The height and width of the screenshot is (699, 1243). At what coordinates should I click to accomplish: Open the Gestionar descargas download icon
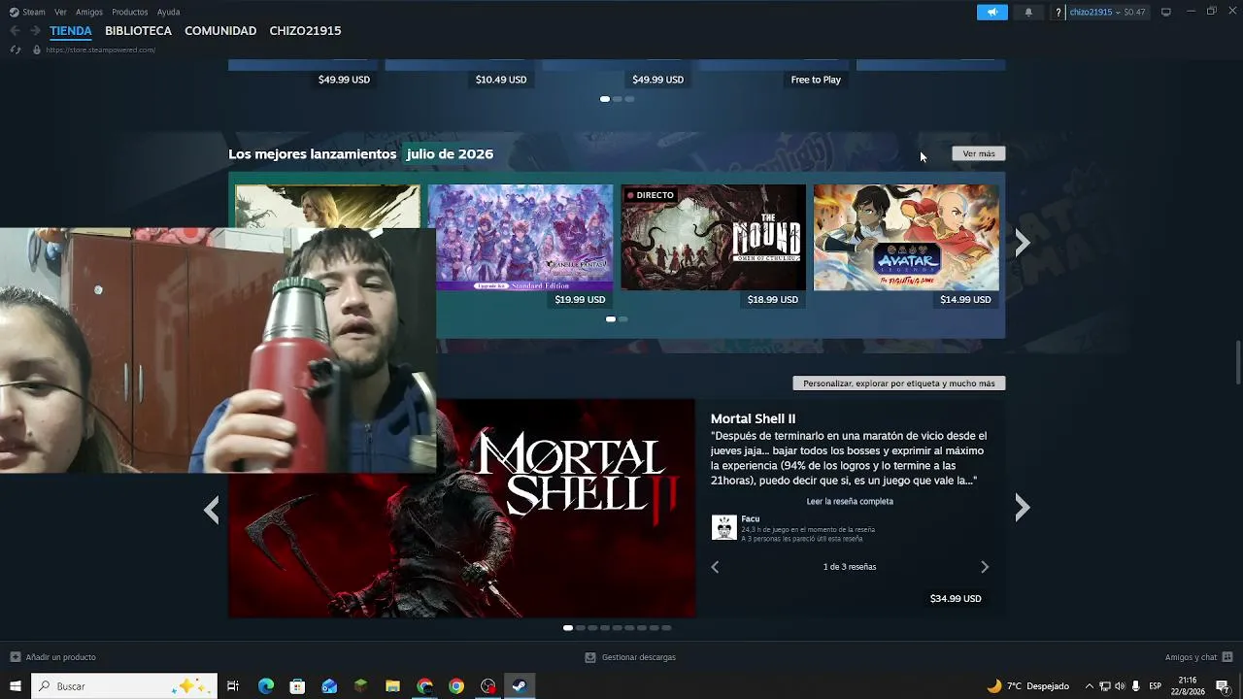tap(589, 657)
